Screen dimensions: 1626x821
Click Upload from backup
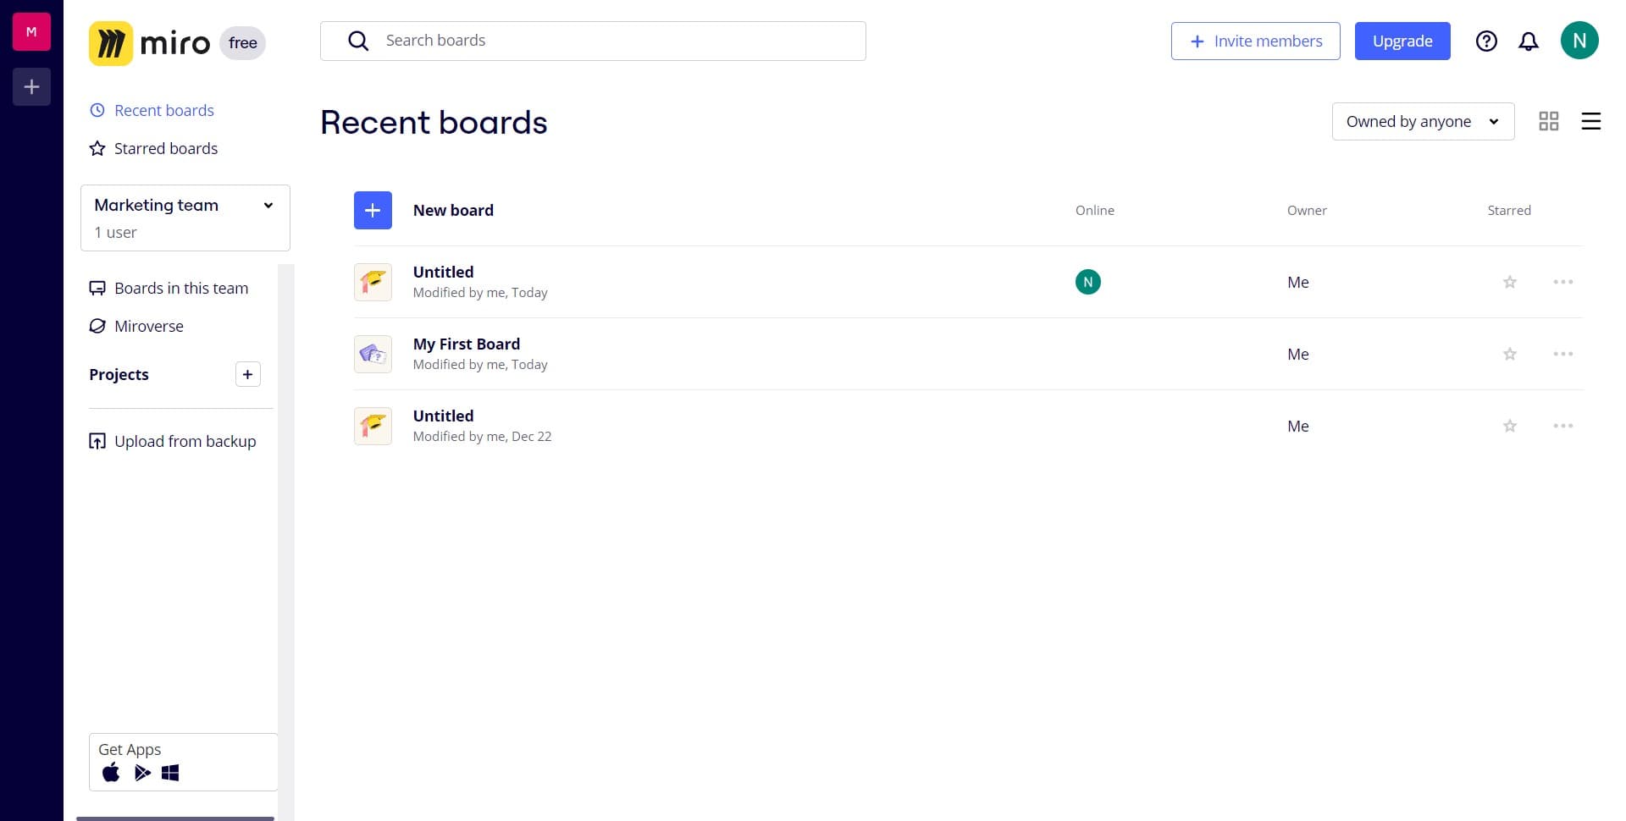(185, 441)
